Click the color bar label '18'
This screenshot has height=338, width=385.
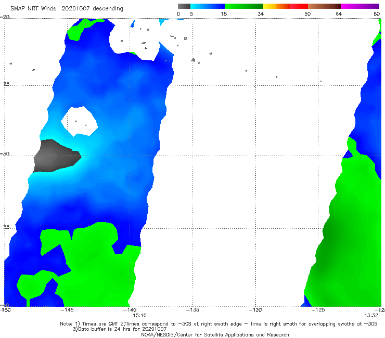tap(224, 14)
